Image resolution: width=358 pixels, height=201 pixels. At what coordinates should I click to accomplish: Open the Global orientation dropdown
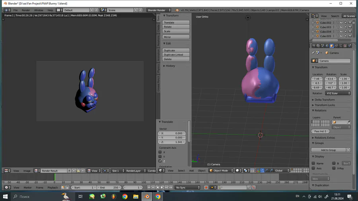[282, 170]
